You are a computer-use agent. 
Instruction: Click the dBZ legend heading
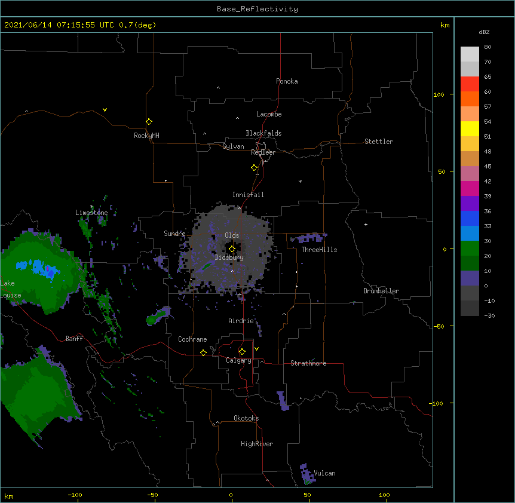484,32
